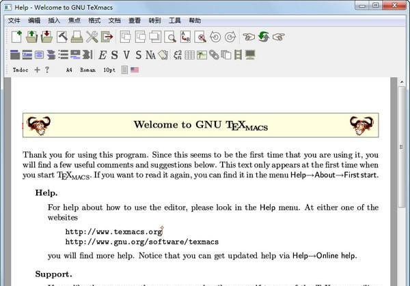The width and height of the screenshot is (410, 286).
Task: Open the 编辑 menu
Action: pyautogui.click(x=34, y=20)
